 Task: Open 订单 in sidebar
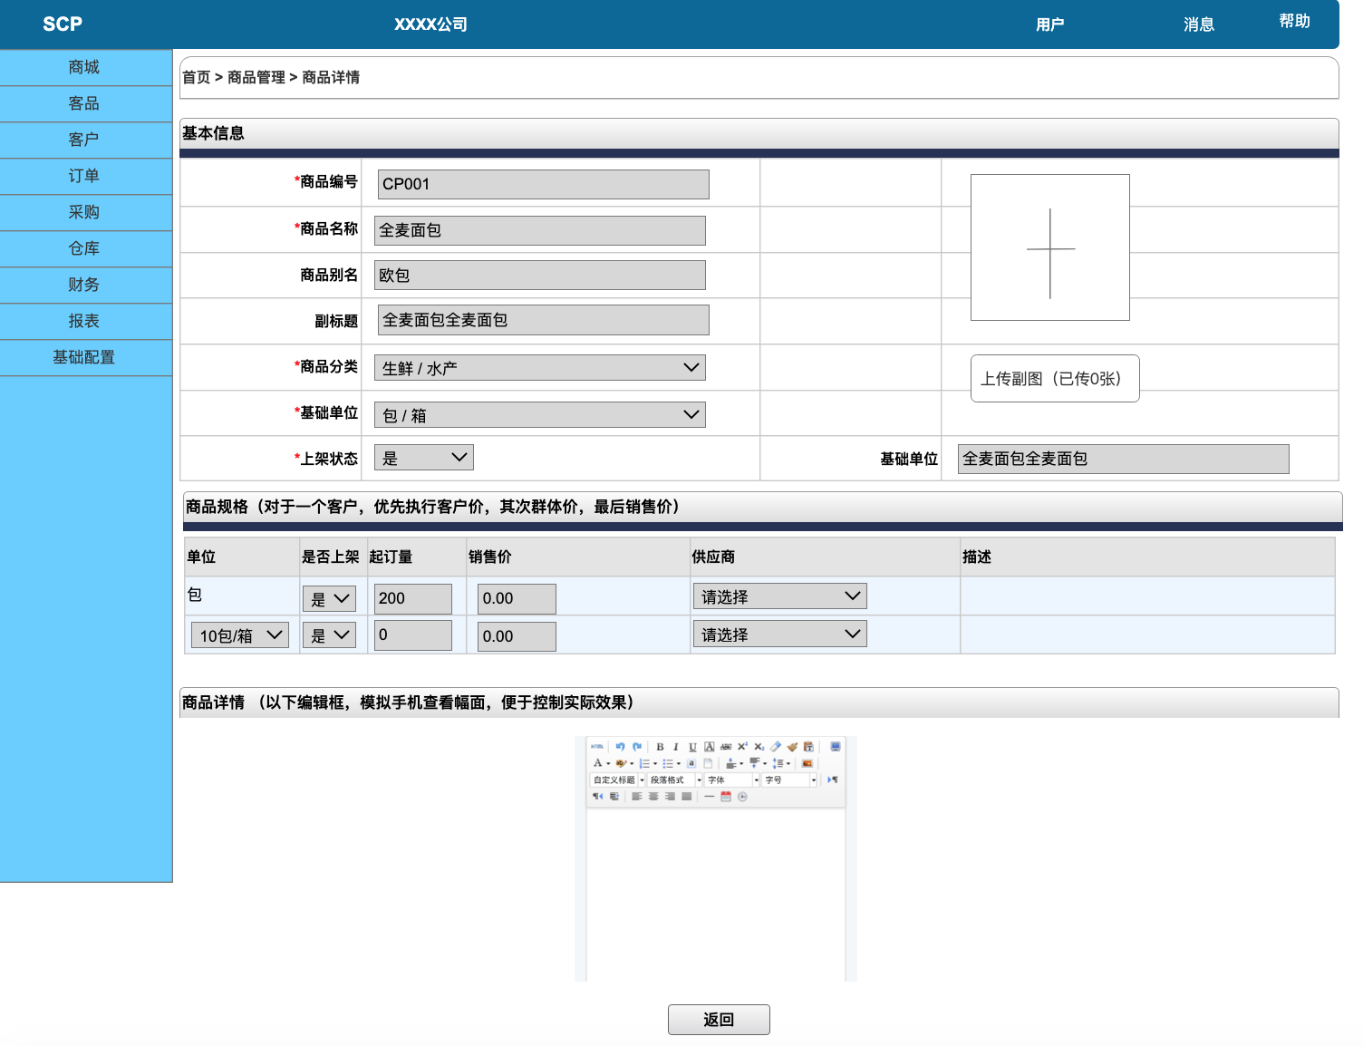click(x=85, y=176)
